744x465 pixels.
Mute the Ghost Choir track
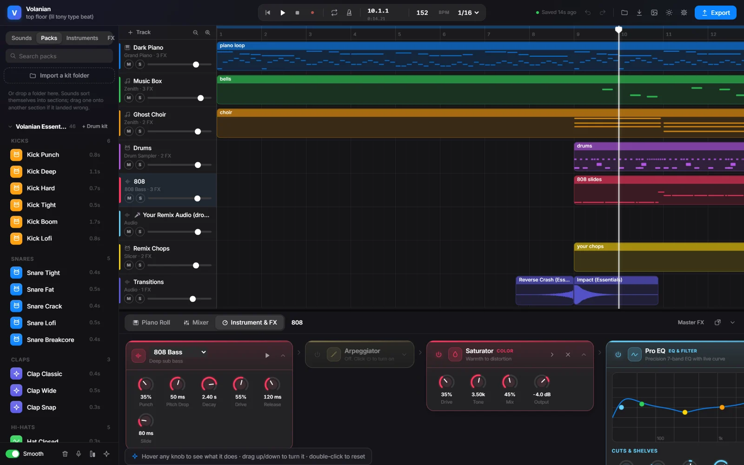coord(129,131)
